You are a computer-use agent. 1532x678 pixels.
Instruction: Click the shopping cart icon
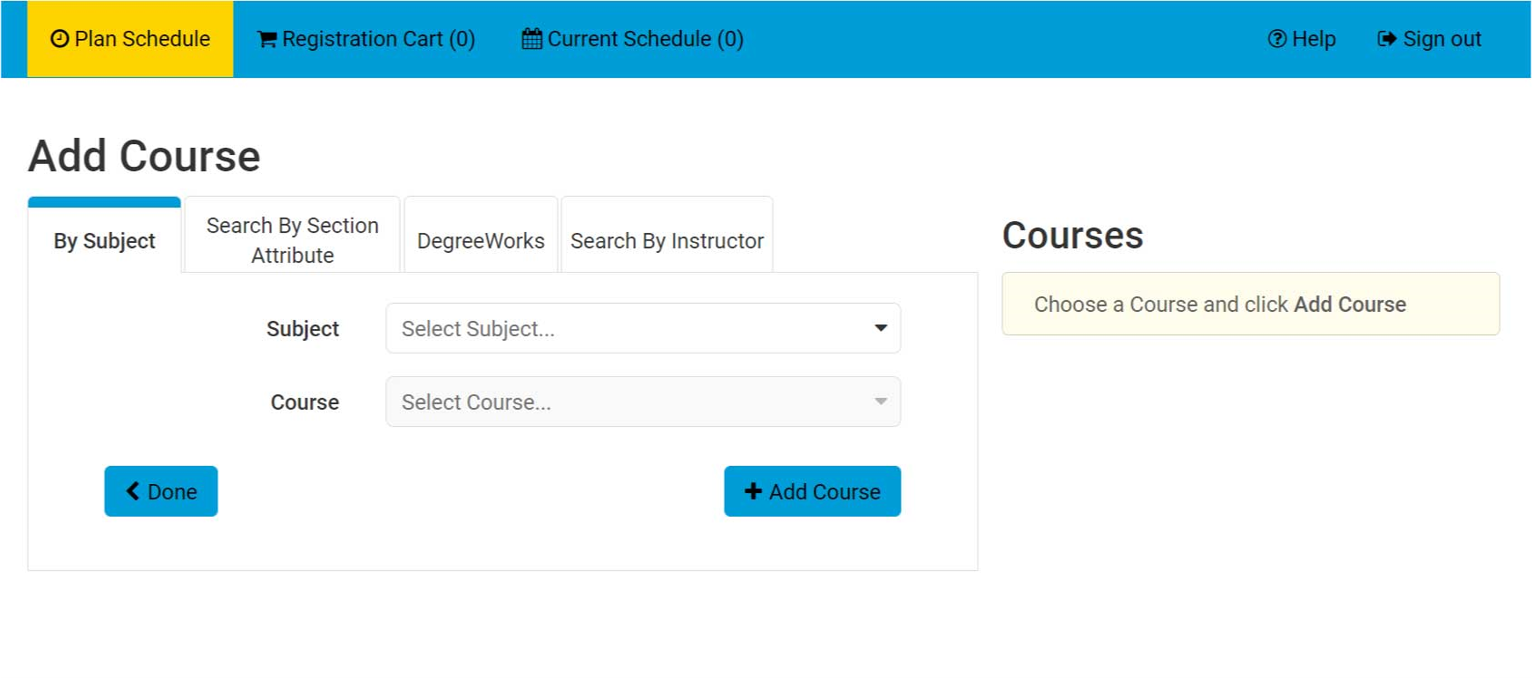pos(267,39)
